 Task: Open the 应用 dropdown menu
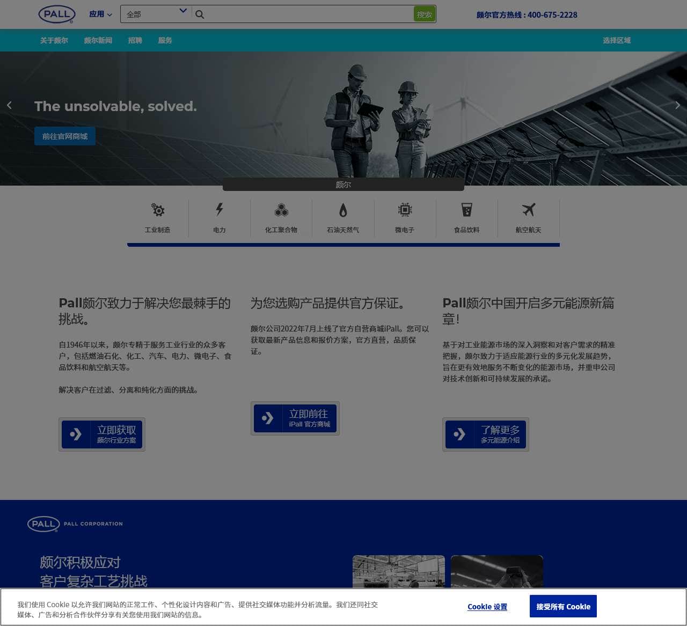(x=100, y=14)
